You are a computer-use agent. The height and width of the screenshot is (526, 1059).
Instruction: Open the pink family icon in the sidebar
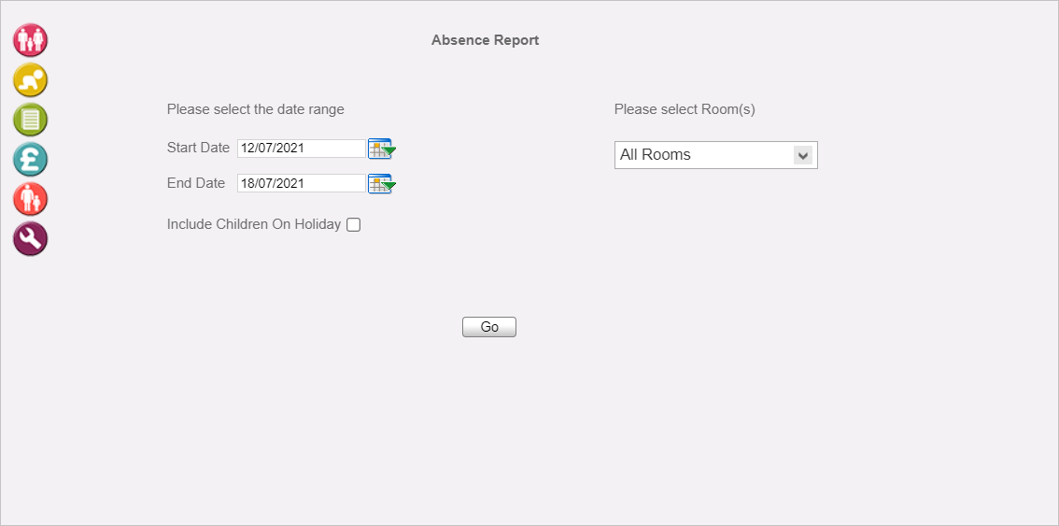coord(31,40)
